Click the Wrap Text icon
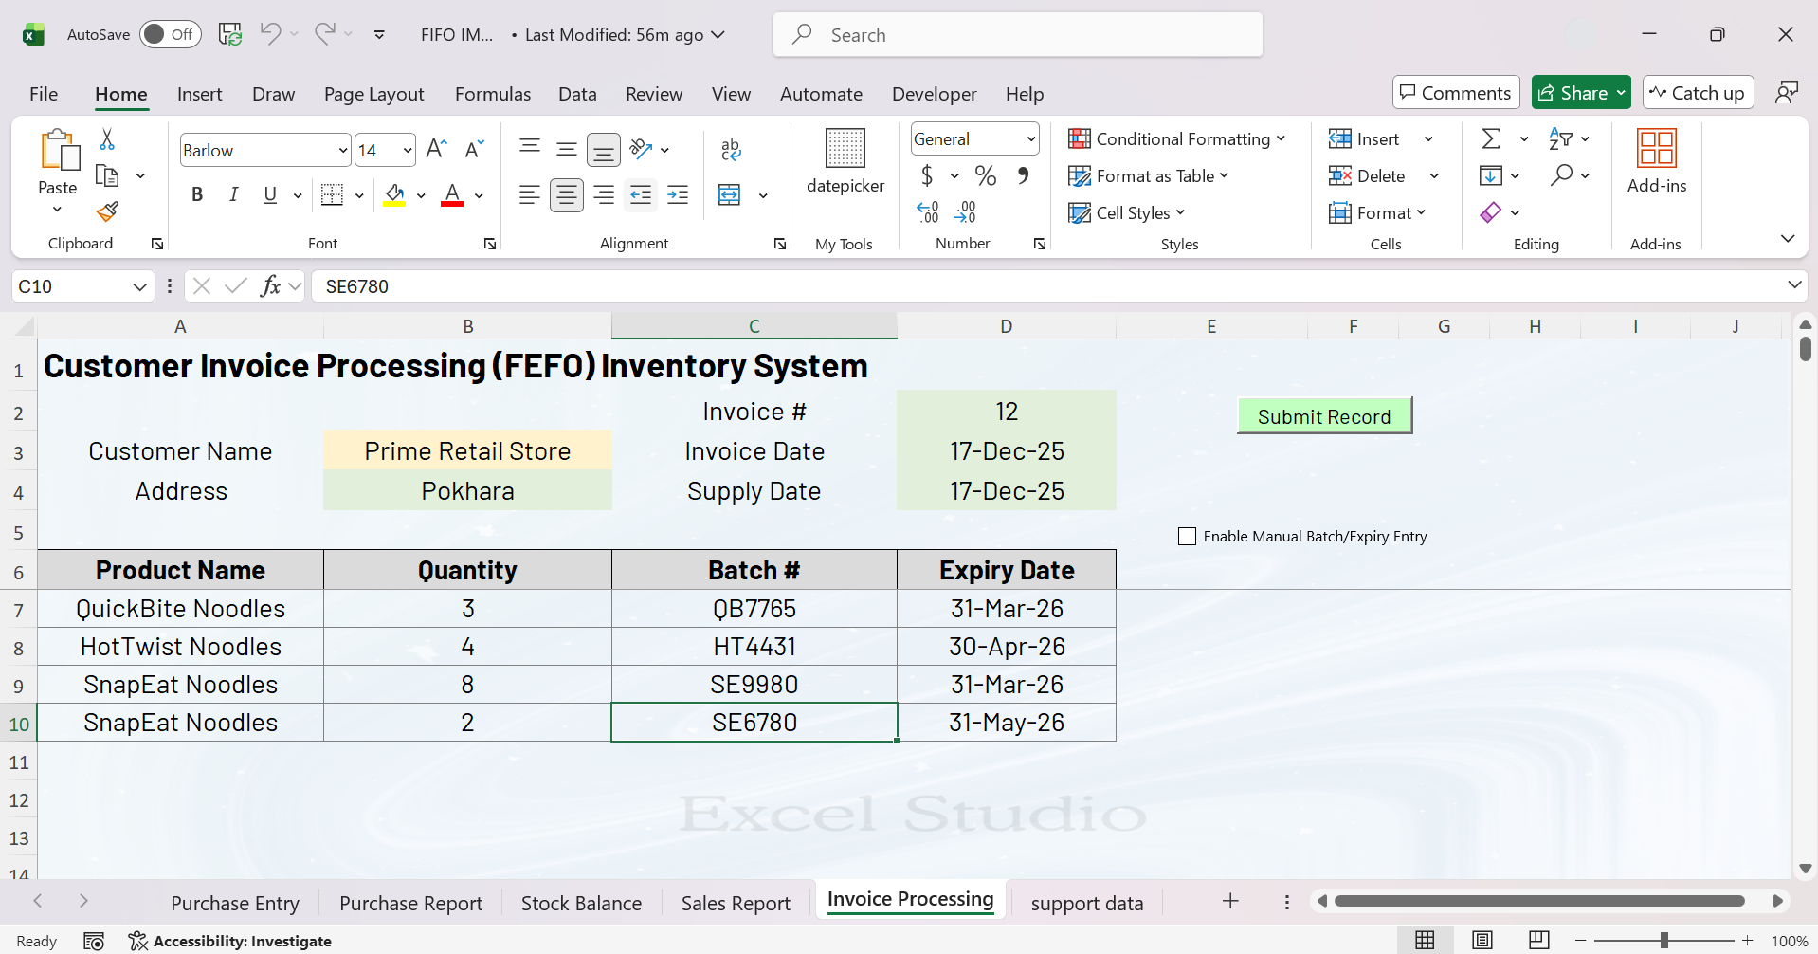The height and width of the screenshot is (954, 1818). (x=731, y=149)
